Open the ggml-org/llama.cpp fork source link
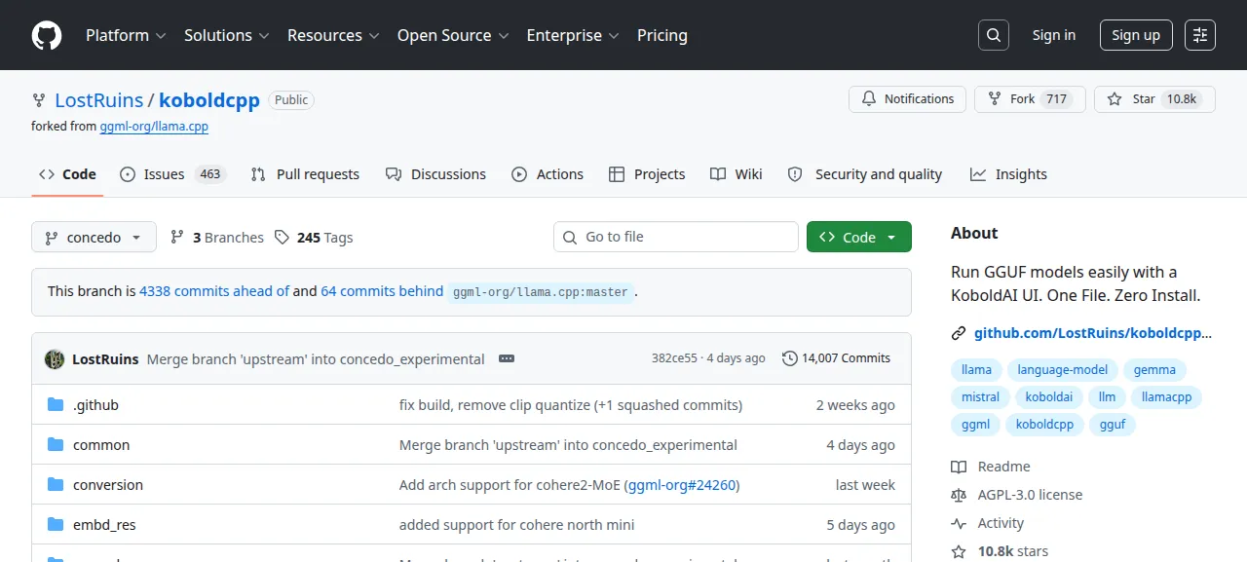The width and height of the screenshot is (1247, 562). [x=154, y=127]
